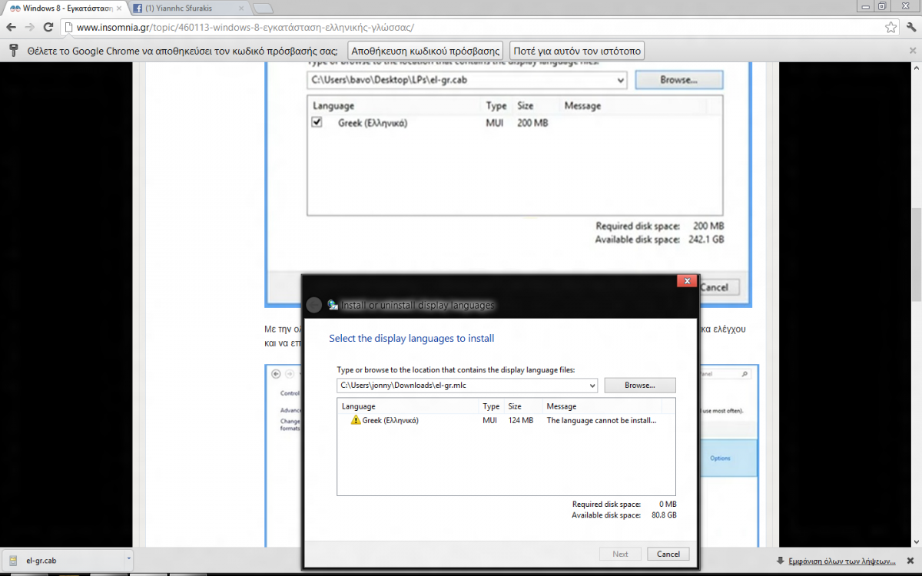Click the page vertical scrollbar thumb
Screen dimensions: 922x576
[916, 255]
